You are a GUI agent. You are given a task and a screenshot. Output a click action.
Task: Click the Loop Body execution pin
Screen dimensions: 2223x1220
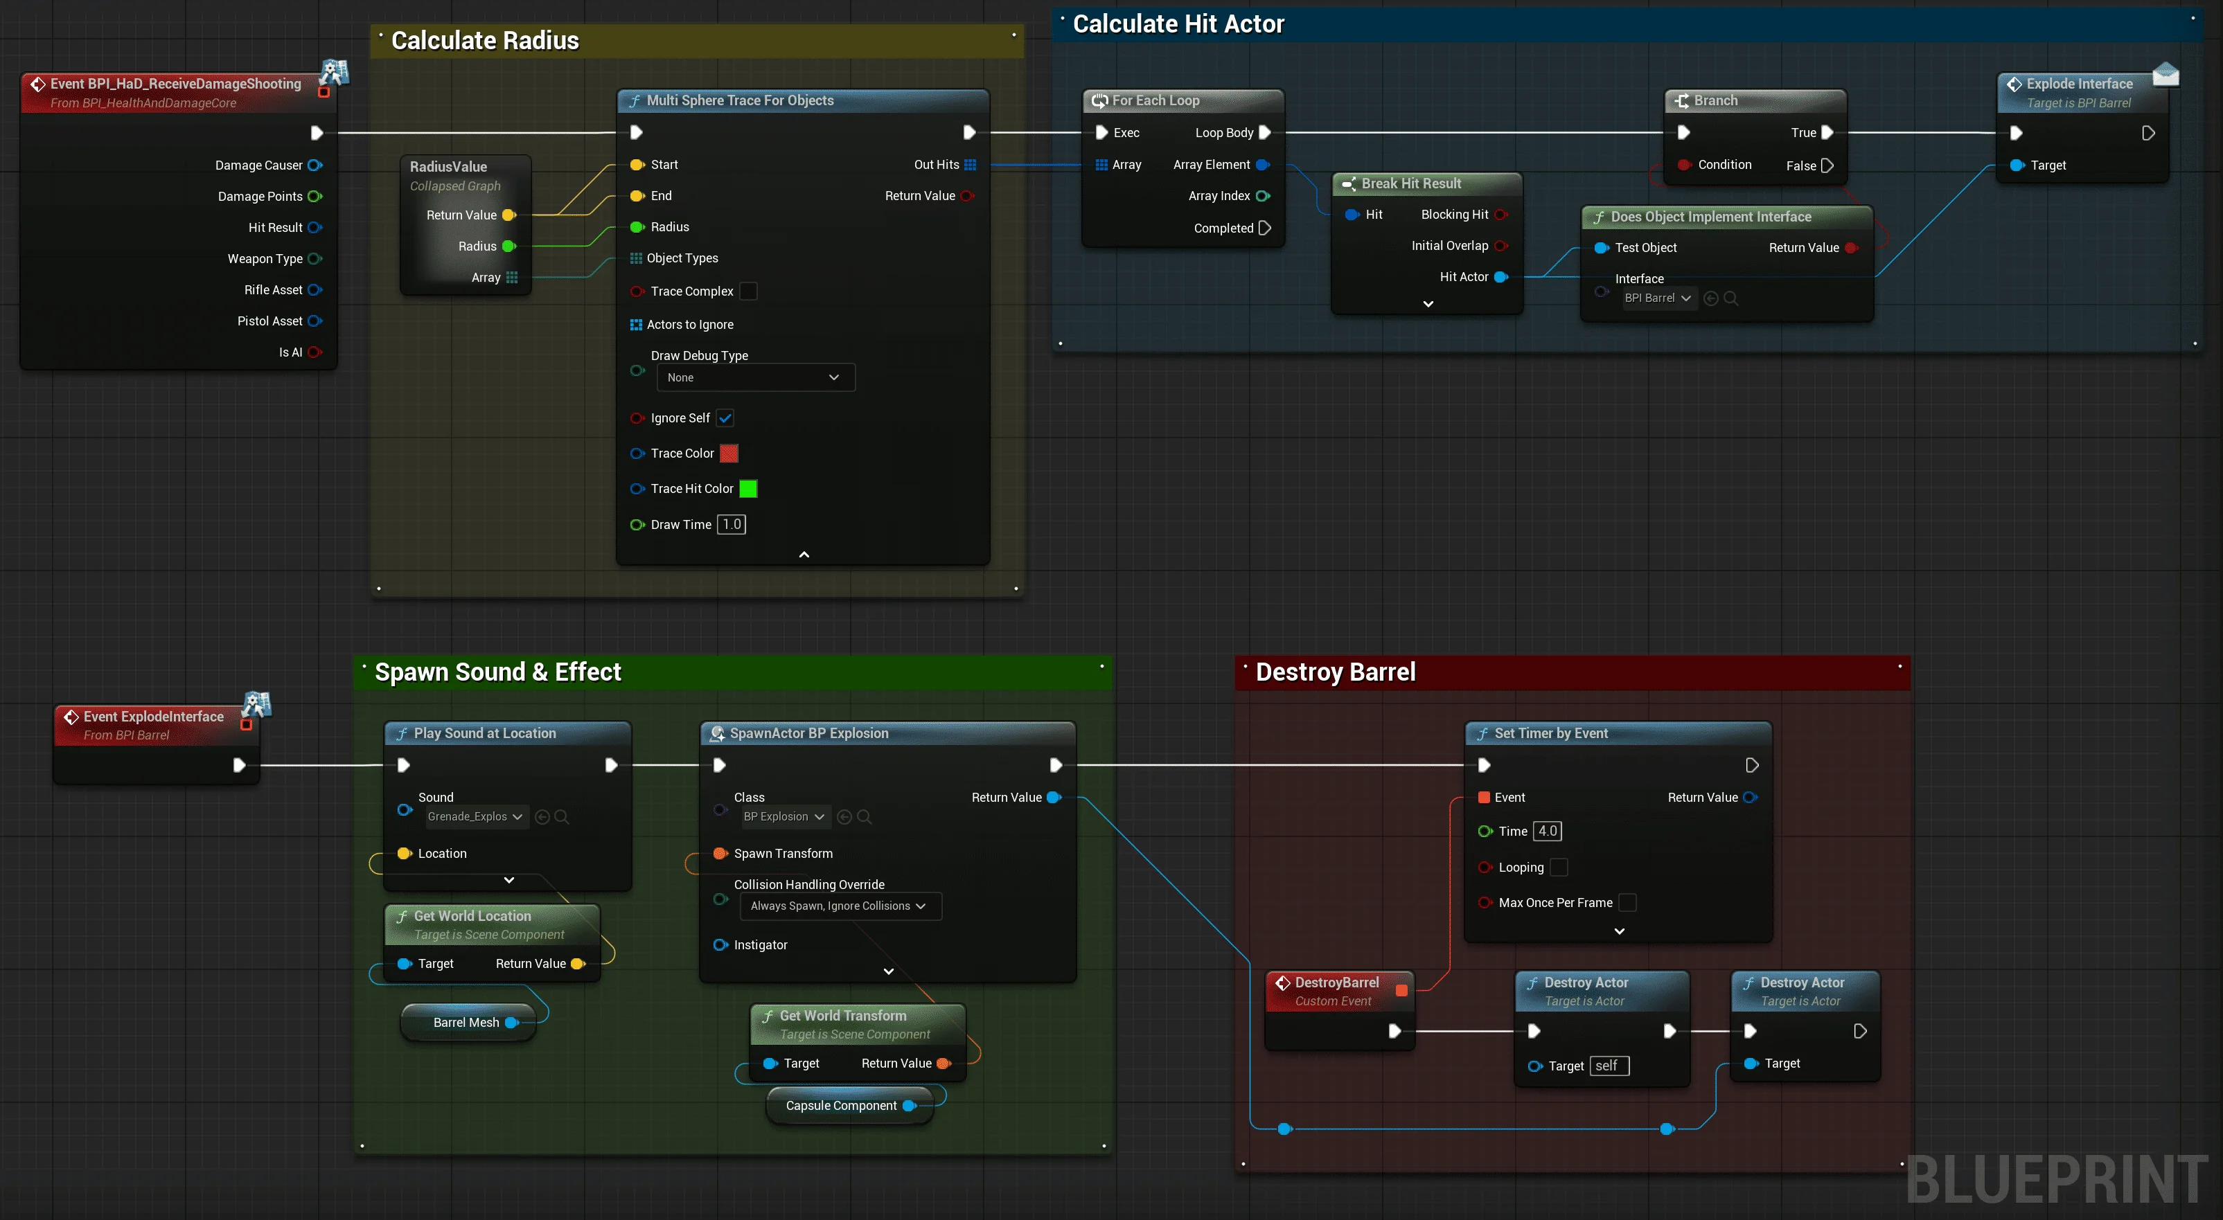1264,132
